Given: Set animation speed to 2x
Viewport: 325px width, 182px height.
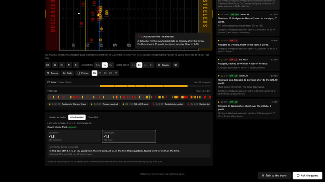Looking at the screenshot, I should pyautogui.click(x=110, y=65).
